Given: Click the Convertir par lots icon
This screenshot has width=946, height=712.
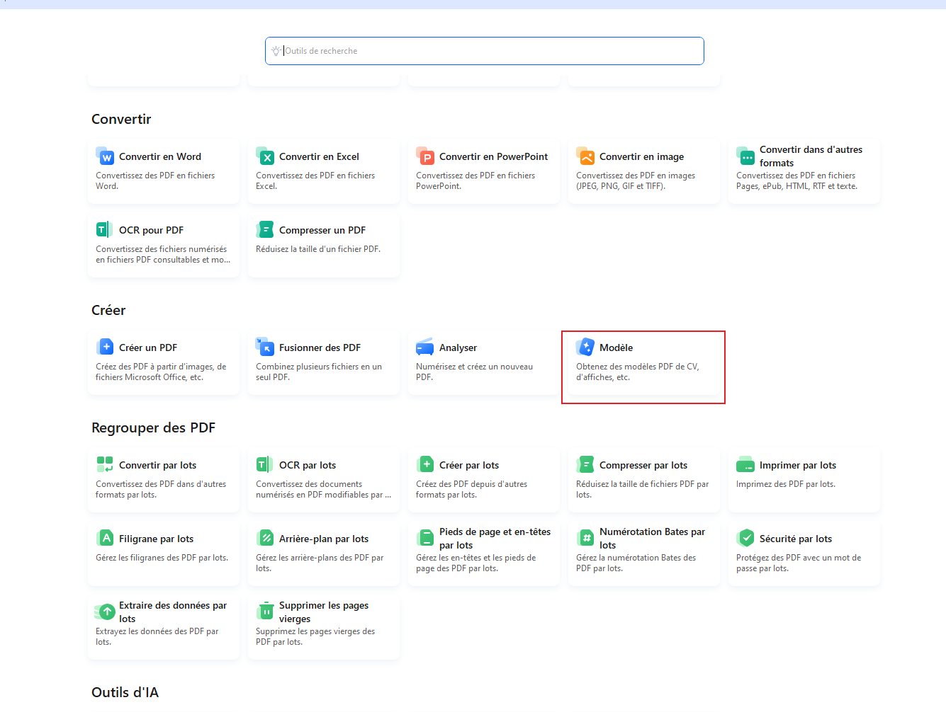Looking at the screenshot, I should [105, 464].
